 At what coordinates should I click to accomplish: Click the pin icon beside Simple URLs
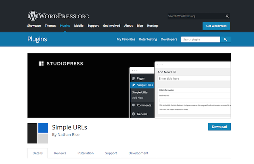click(x=133, y=85)
